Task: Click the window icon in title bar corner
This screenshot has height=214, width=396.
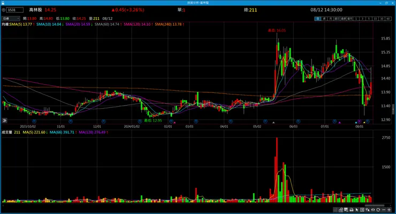Action: [3, 3]
